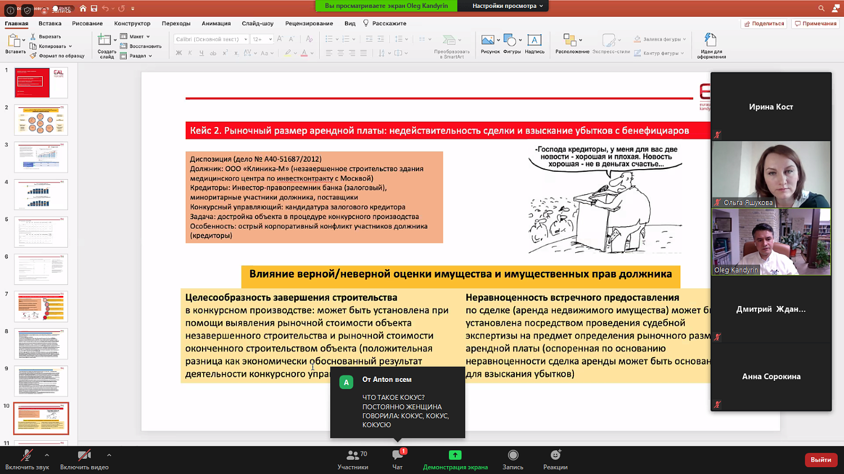
Task: Expand the Section (Раздел) dropdown
Action: click(136, 56)
